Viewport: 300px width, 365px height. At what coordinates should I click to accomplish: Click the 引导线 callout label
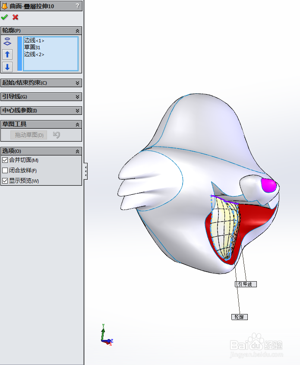coord(246,284)
